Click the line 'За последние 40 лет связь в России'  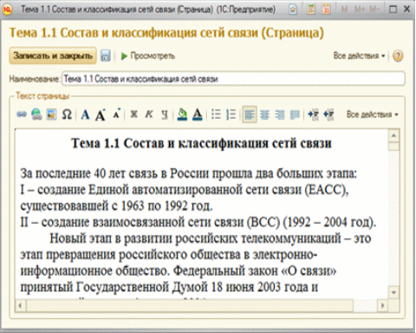(189, 173)
